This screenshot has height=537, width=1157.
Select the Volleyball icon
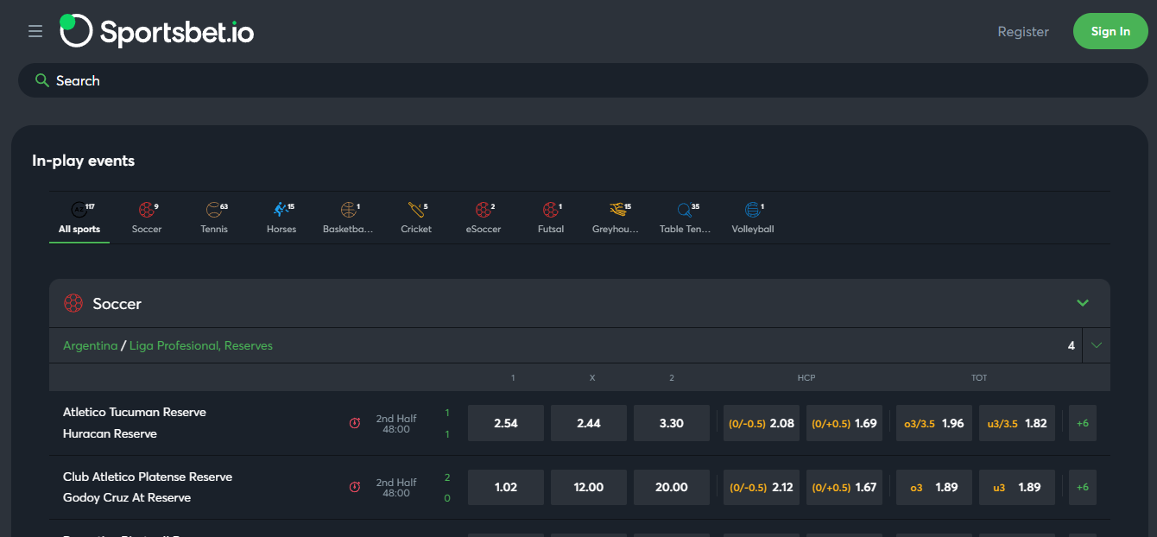(752, 210)
